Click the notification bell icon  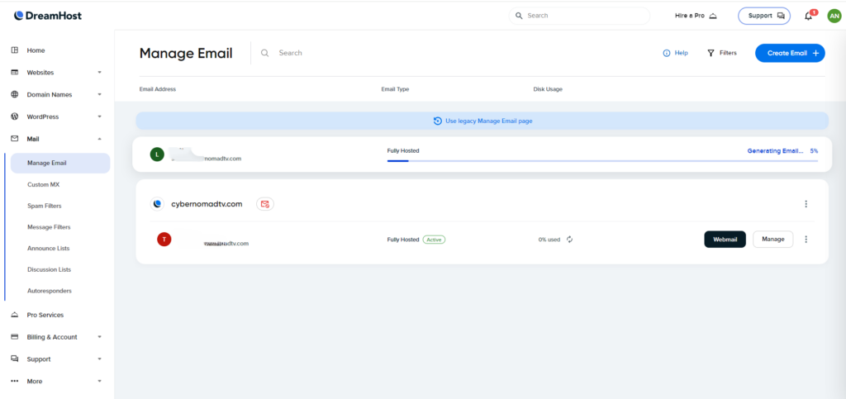(x=808, y=16)
